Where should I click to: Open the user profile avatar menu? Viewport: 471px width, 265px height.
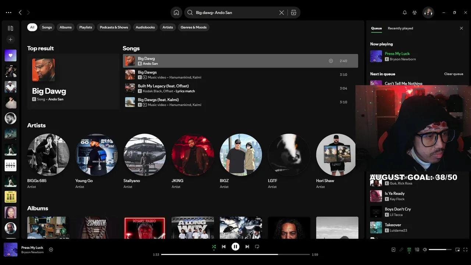click(x=428, y=13)
